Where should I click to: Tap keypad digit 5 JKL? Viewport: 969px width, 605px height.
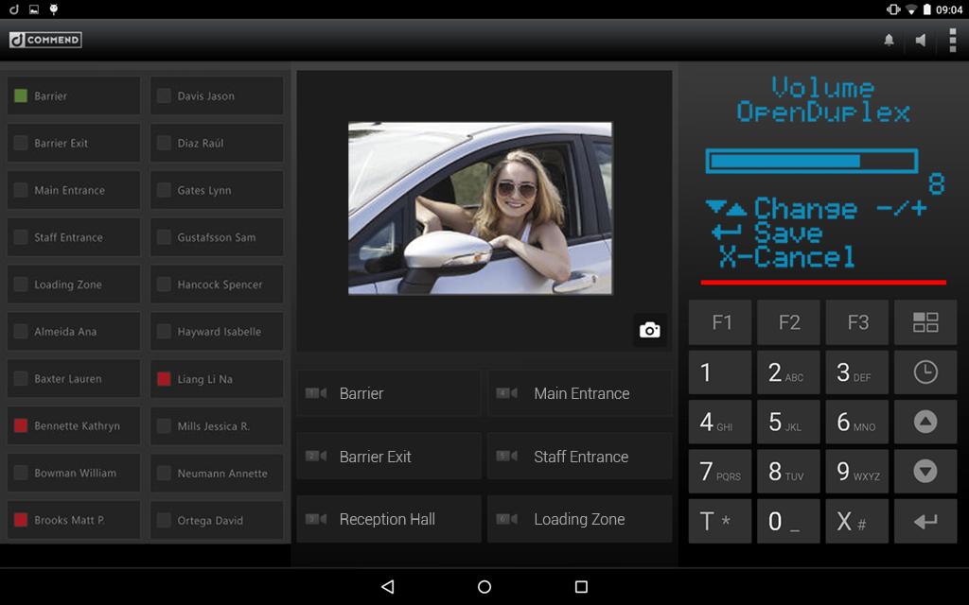coord(788,422)
